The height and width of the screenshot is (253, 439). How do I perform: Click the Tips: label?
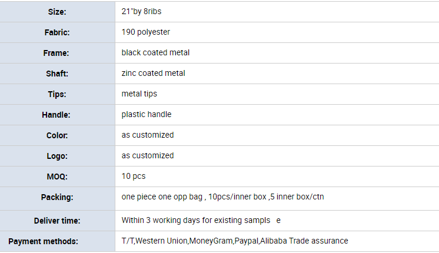click(x=57, y=94)
